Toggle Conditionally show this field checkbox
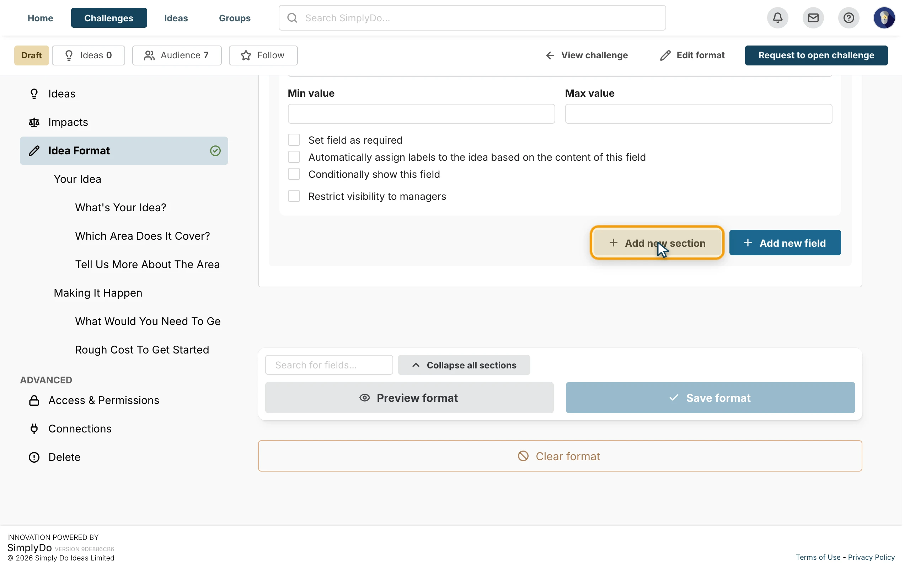The image size is (910, 569). (294, 174)
